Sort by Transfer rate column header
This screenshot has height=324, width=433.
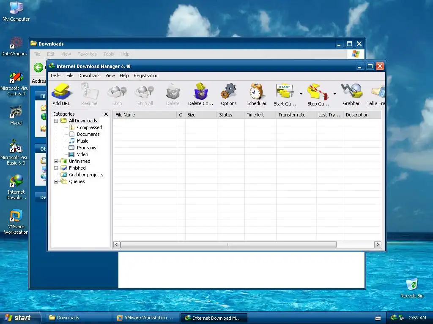296,115
